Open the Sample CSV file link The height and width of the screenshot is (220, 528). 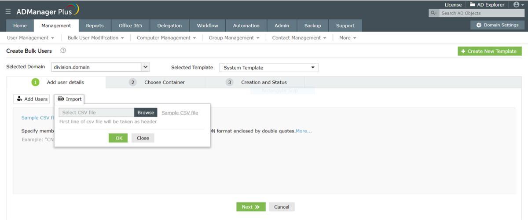click(180, 113)
